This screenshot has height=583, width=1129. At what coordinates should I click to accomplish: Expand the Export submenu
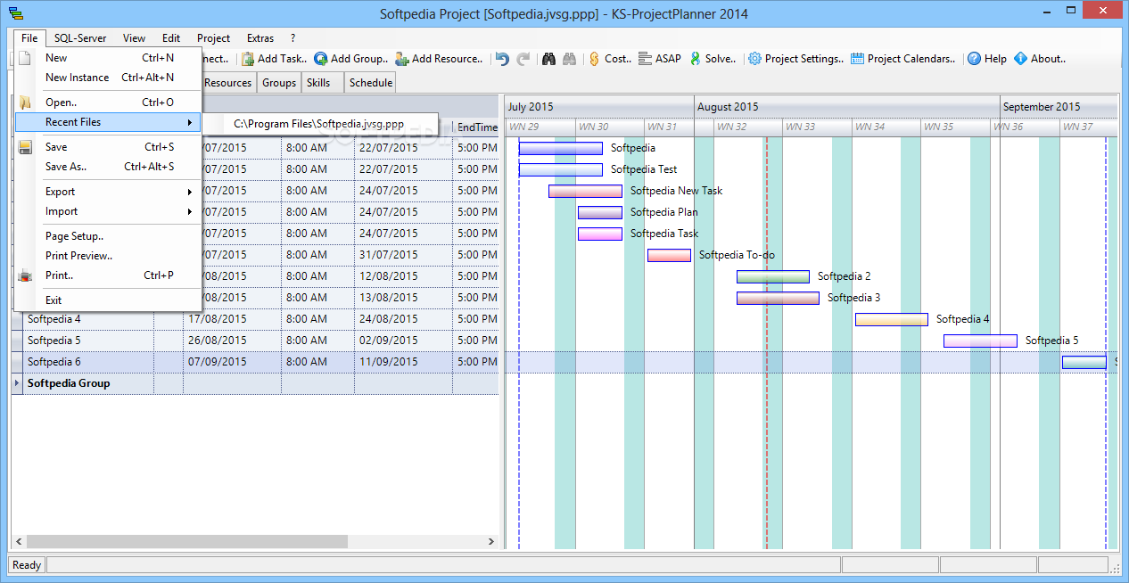click(108, 192)
